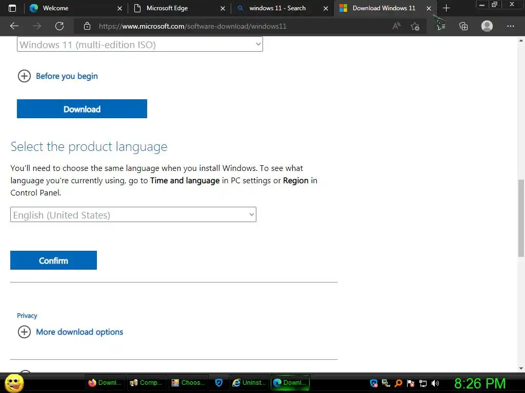Click More download options link text
The width and height of the screenshot is (525, 393).
(x=79, y=332)
